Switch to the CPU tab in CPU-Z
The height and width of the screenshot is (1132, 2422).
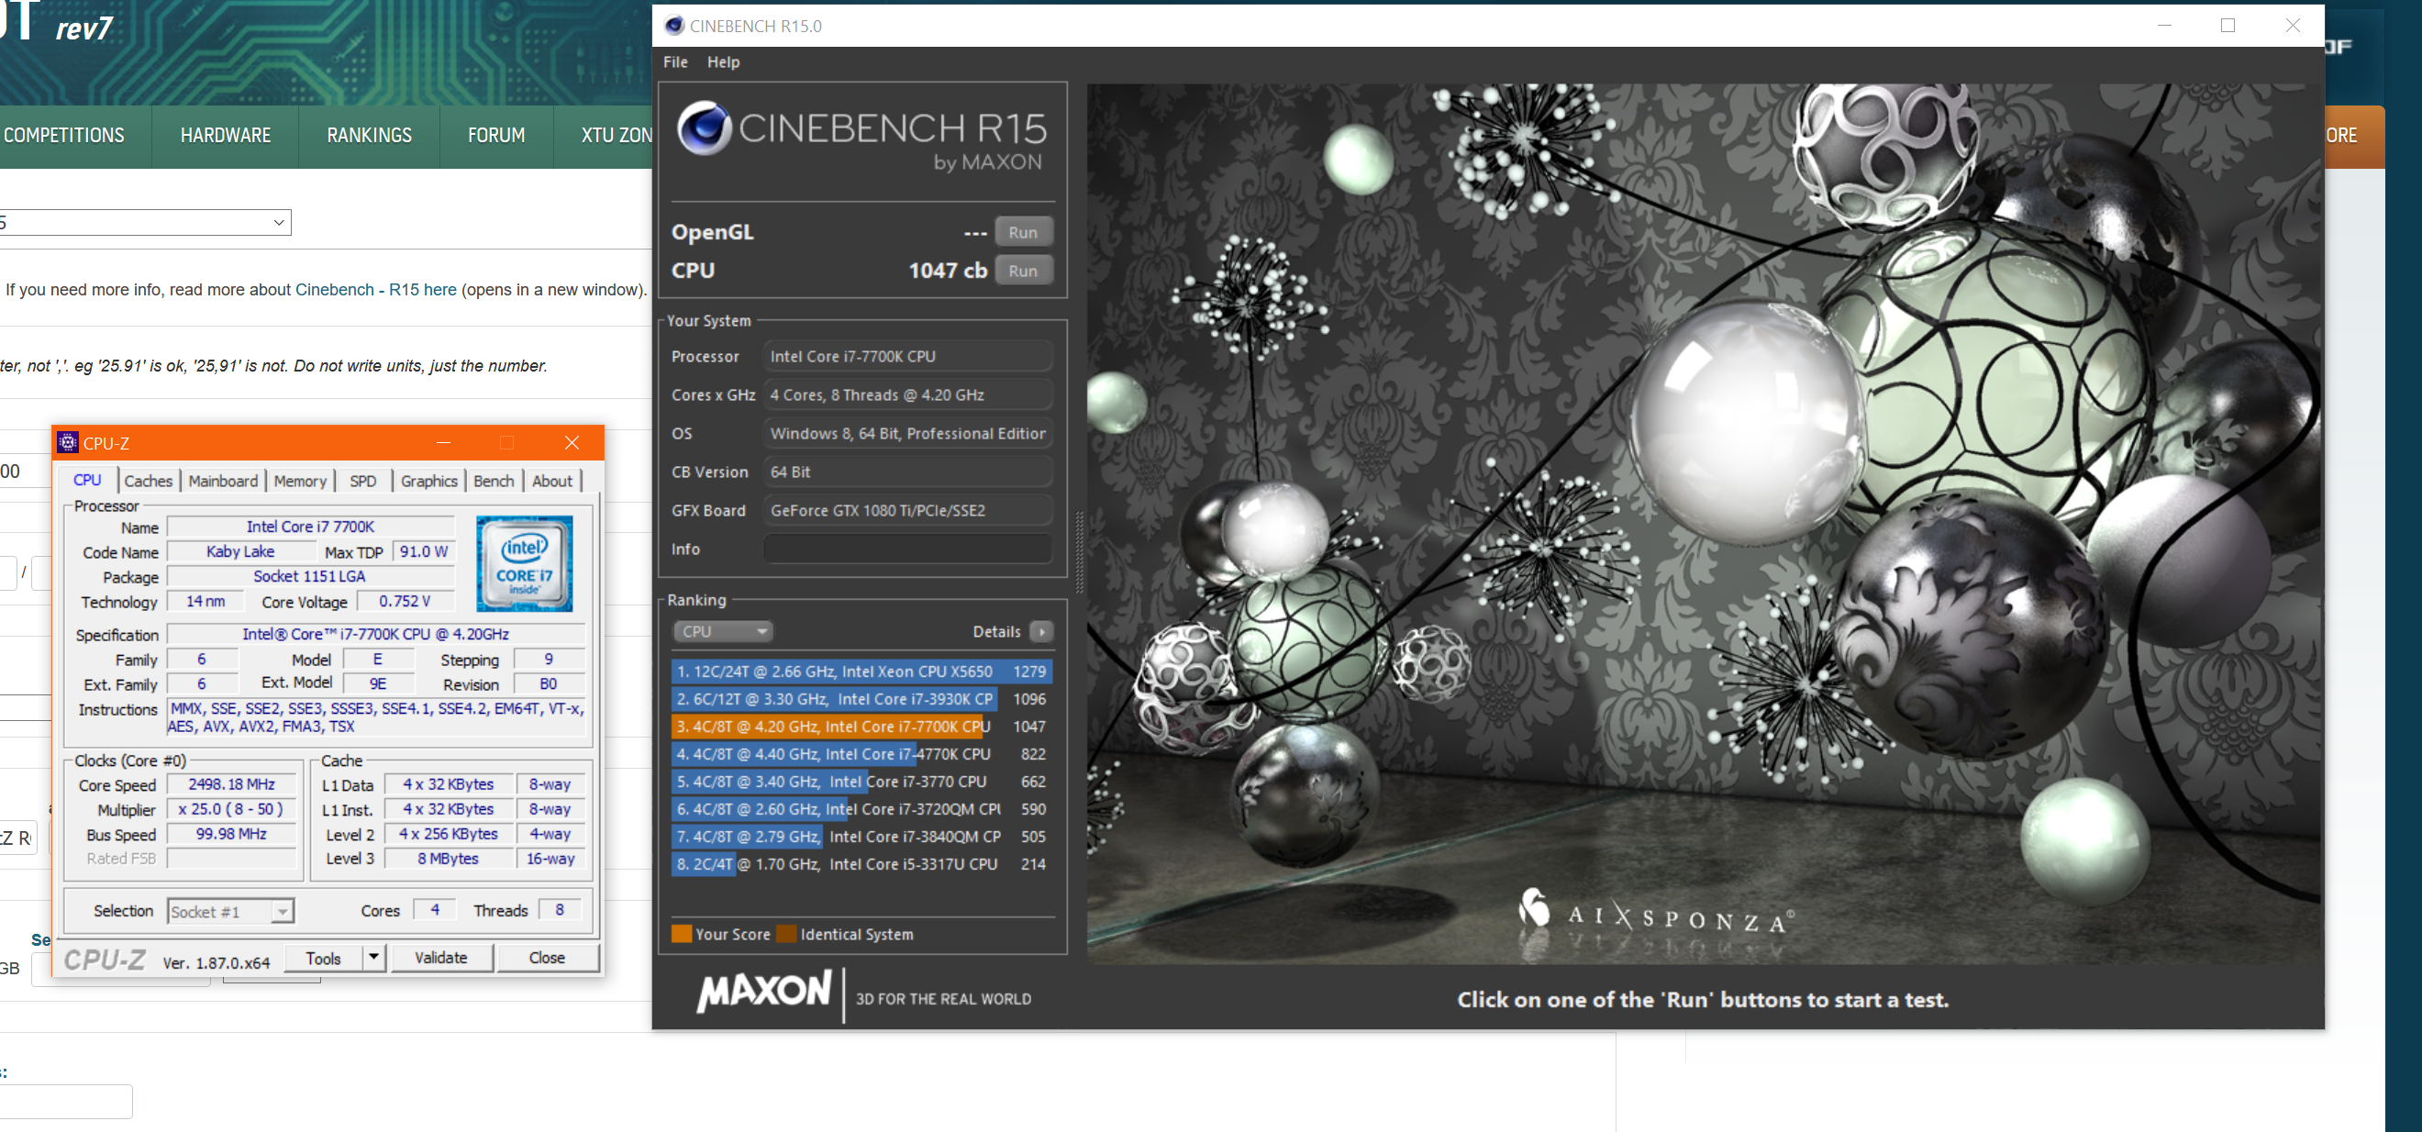(87, 481)
